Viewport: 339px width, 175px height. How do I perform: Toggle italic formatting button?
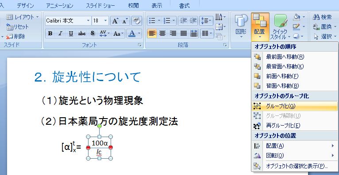[61, 34]
